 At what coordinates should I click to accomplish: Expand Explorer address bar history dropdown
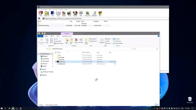132,49
